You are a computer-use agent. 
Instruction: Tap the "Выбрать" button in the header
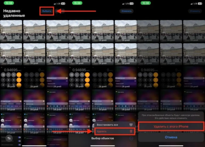47,11
